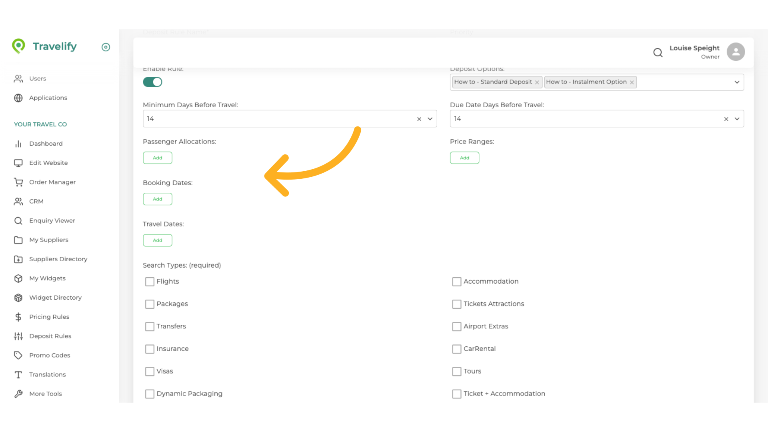Check the Flights search type

click(x=150, y=282)
